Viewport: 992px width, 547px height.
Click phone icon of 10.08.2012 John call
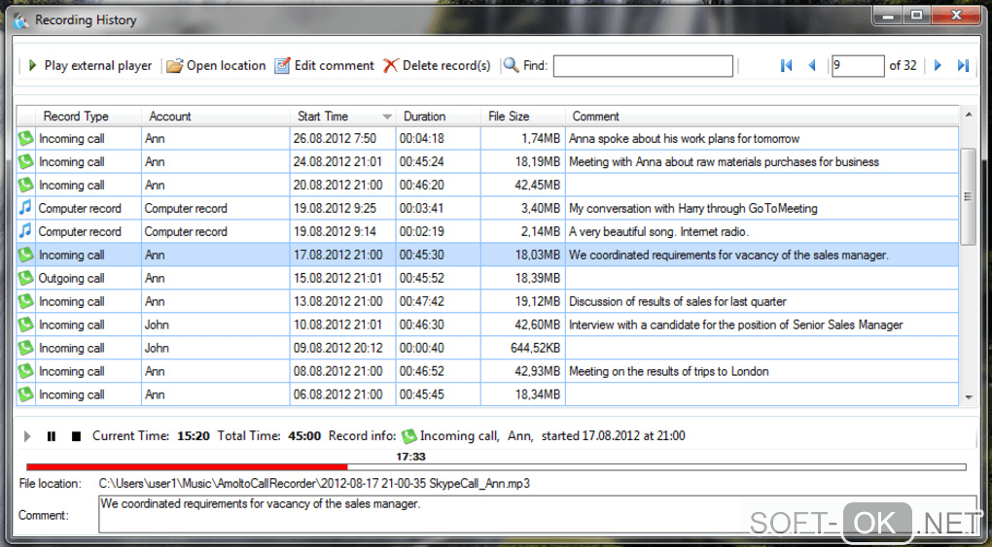point(25,325)
